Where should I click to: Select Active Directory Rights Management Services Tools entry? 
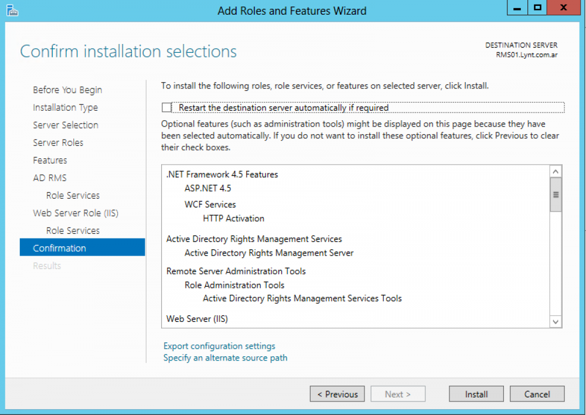302,298
